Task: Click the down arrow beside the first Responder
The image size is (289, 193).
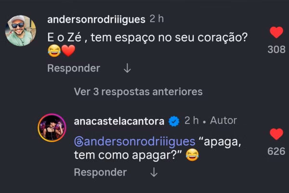Action: [x=127, y=68]
